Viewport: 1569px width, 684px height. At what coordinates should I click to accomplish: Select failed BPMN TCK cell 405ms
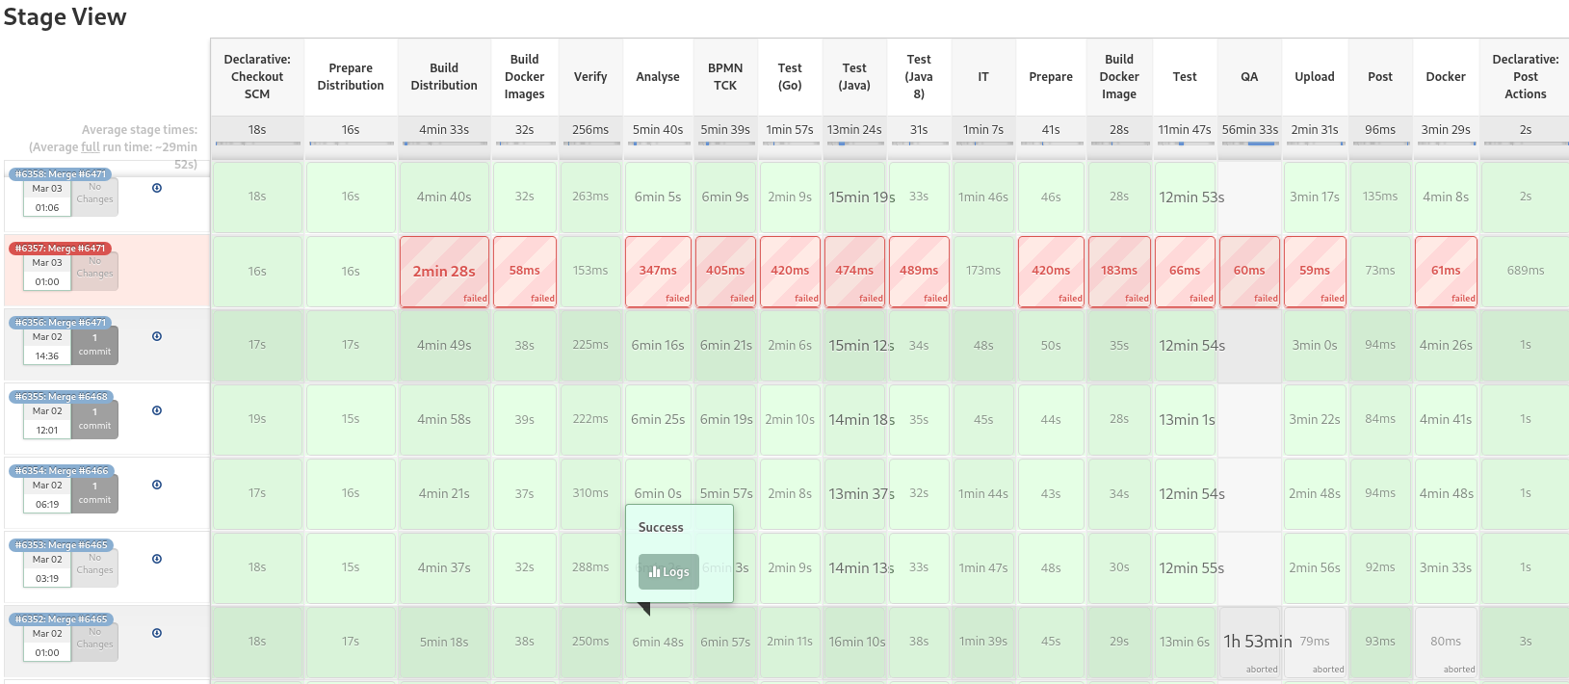[x=725, y=272]
